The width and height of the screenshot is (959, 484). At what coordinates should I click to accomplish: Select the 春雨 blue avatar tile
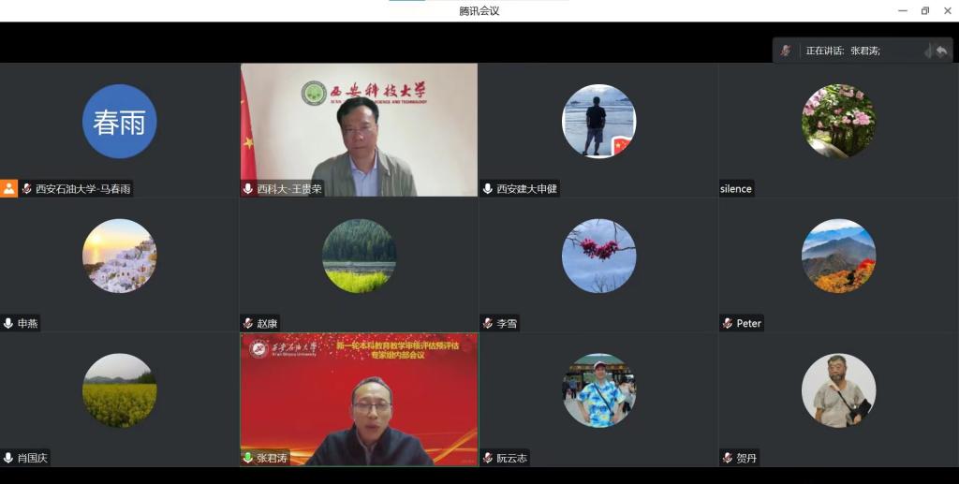(x=119, y=122)
